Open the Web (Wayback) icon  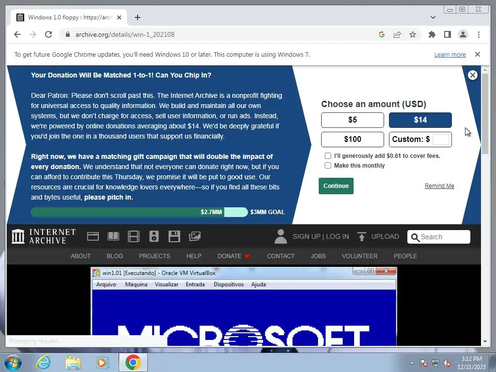93,236
